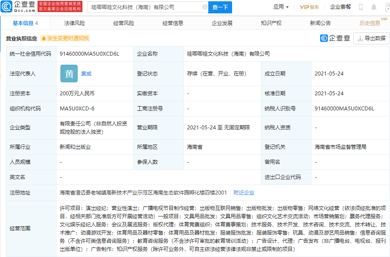Click the download icon on 导出数据 button
Screen dimensions: 390x257
click(360, 38)
